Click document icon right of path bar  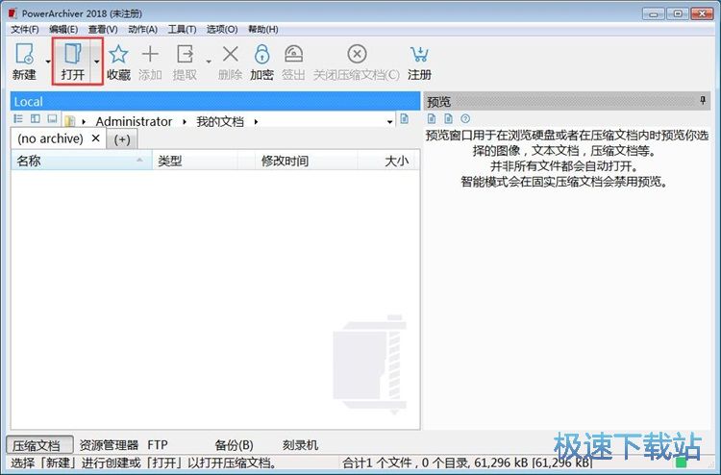tap(404, 118)
